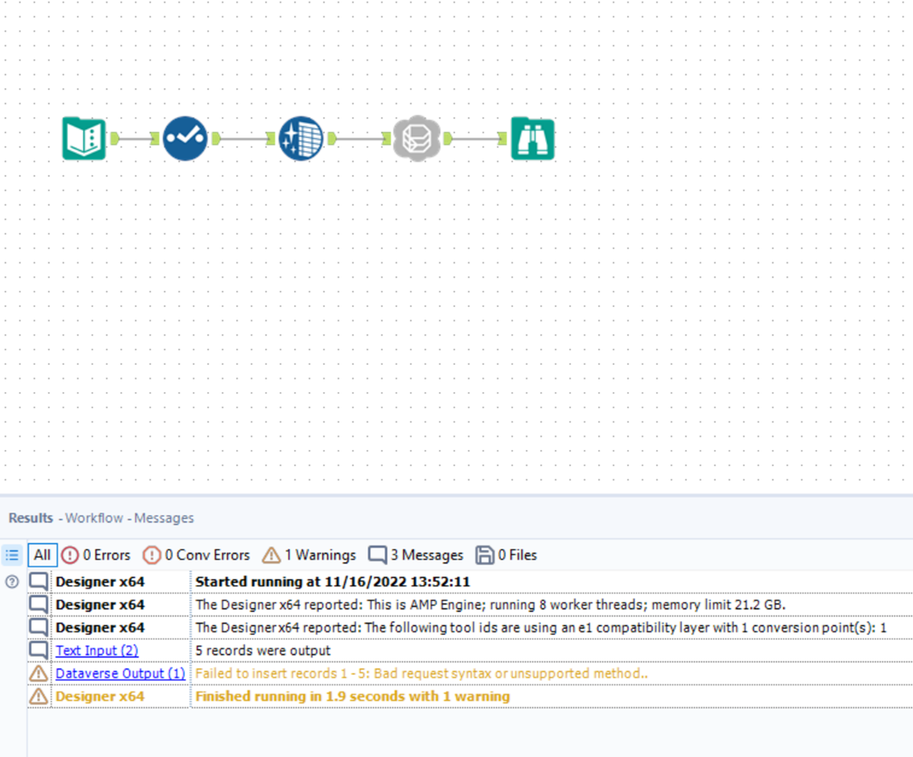Viewport: 913px width, 757px height.
Task: Click the message grouping list icon in Results
Action: [x=12, y=554]
